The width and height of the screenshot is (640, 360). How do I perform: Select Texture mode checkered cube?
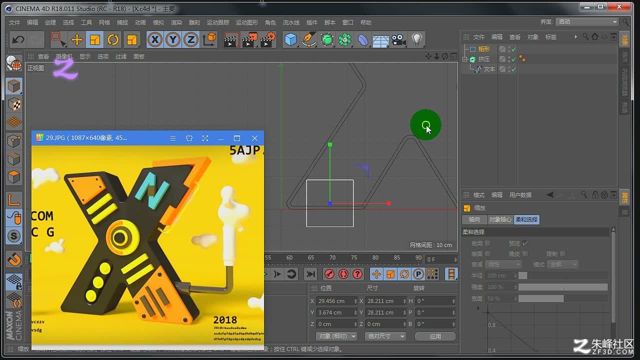(x=14, y=104)
